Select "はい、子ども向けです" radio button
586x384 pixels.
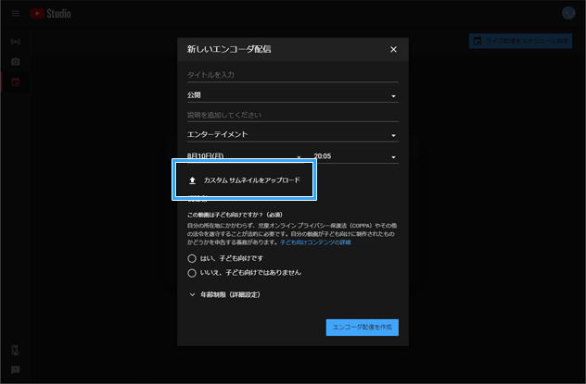click(x=193, y=259)
